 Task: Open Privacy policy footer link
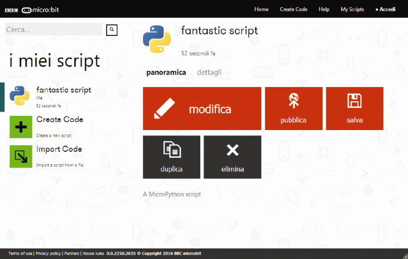point(48,254)
